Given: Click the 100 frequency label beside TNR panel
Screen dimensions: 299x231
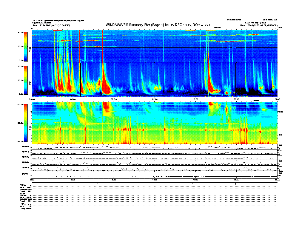Looking at the screenshot, I should [x=281, y=112].
